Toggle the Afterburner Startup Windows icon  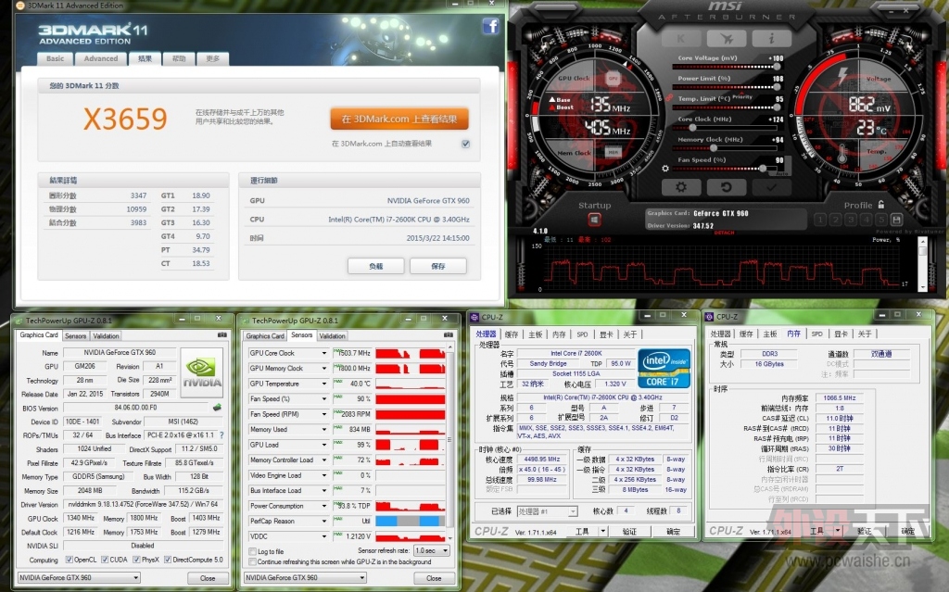[594, 220]
